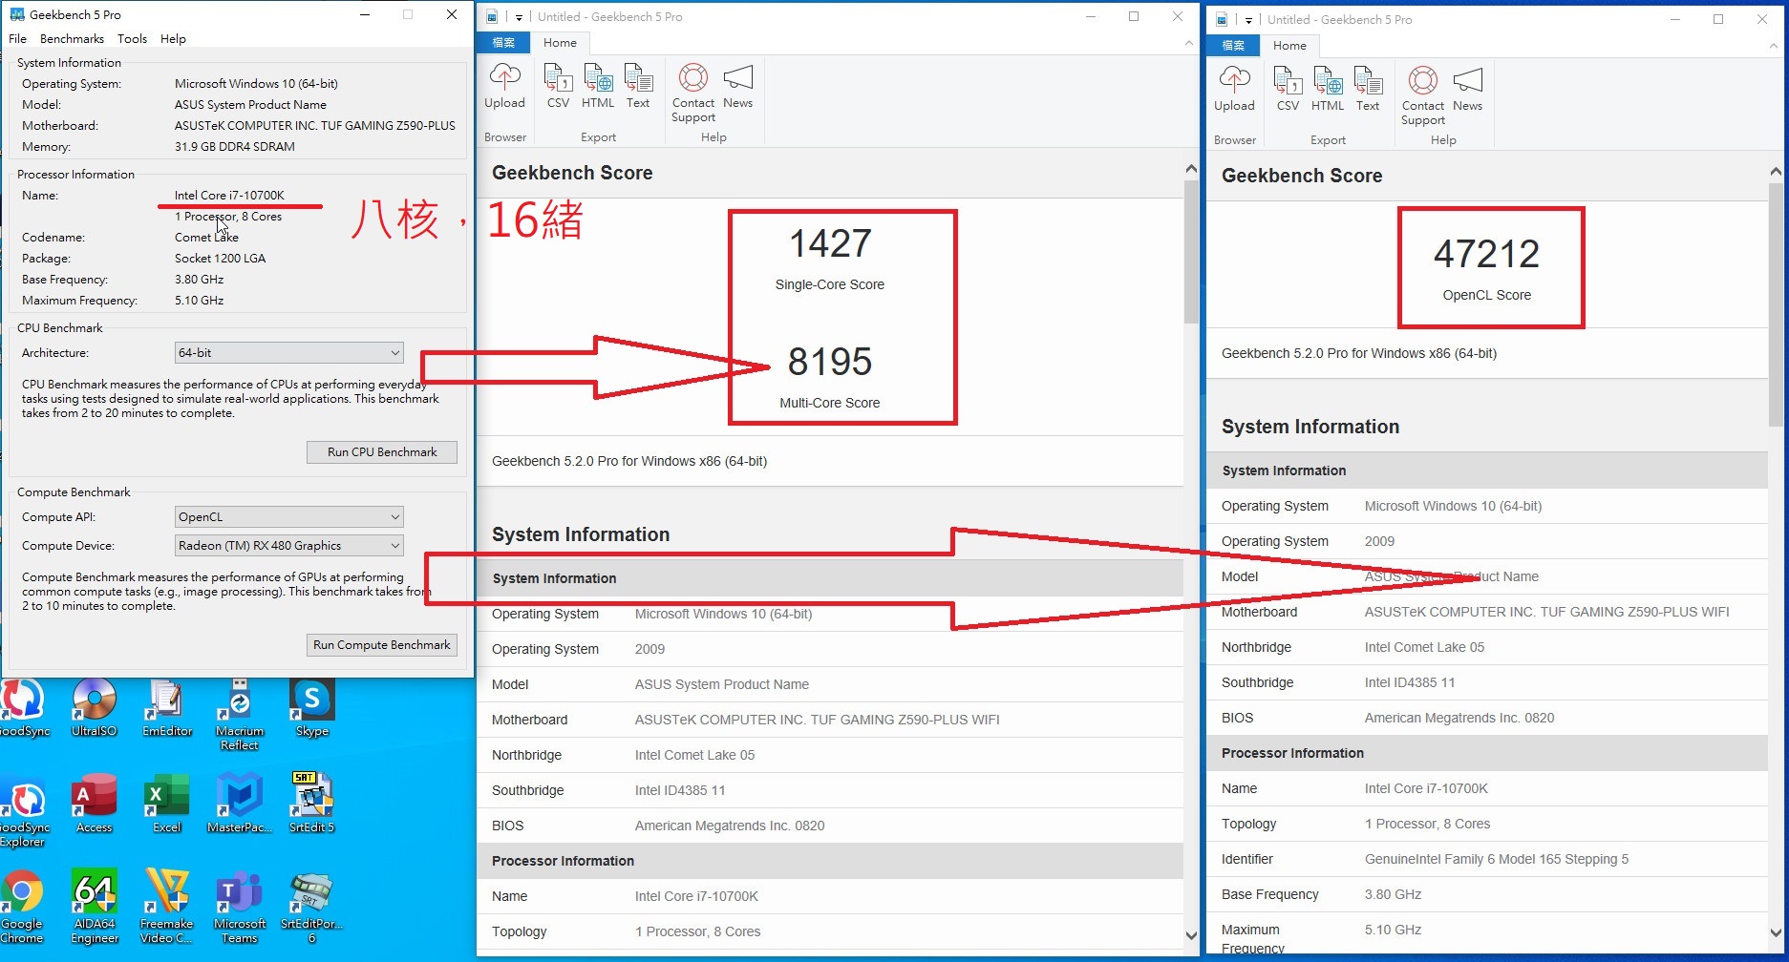Click Run CPU Benchmark button
The height and width of the screenshot is (962, 1789).
tap(382, 452)
